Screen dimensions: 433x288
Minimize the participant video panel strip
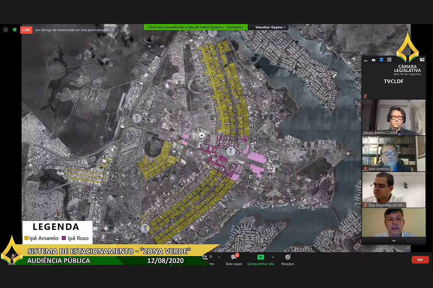point(366,60)
